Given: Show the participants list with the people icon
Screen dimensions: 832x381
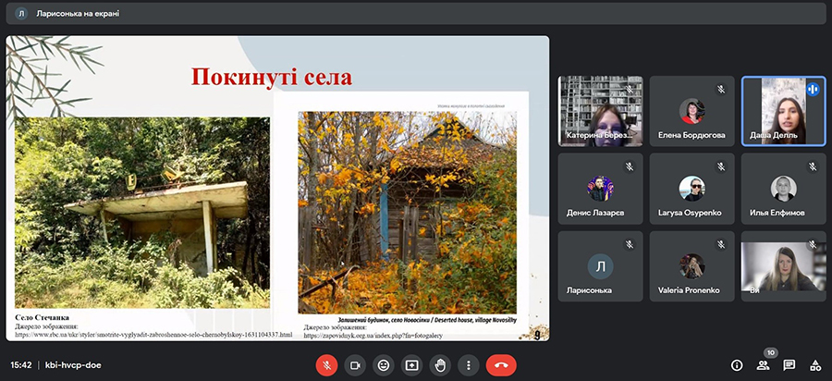Looking at the screenshot, I should (763, 365).
